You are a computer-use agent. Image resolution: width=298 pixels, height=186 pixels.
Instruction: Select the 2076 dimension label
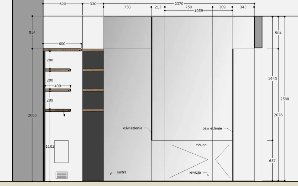tap(278, 115)
